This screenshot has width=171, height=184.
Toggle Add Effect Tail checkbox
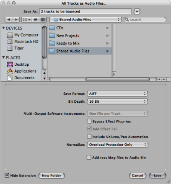pos(89,129)
